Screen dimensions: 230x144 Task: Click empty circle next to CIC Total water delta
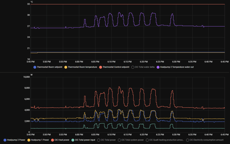pyautogui.click(x=133, y=67)
